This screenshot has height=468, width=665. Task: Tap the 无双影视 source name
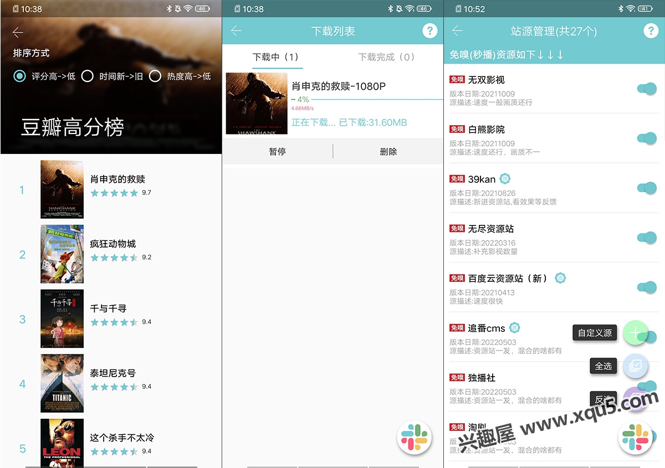487,80
